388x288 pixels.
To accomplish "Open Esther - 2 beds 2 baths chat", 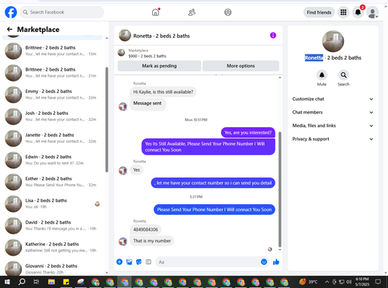I will (x=53, y=182).
